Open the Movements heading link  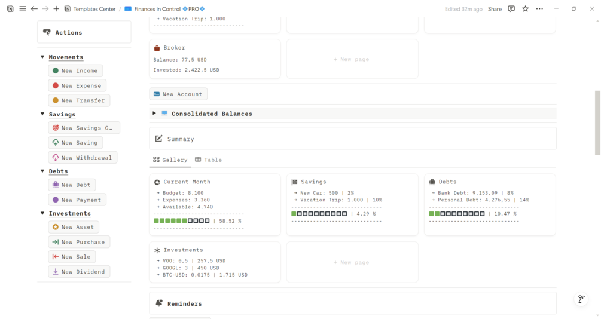click(66, 57)
